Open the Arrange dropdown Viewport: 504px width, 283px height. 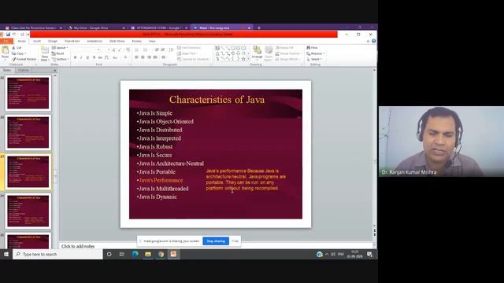point(257,53)
